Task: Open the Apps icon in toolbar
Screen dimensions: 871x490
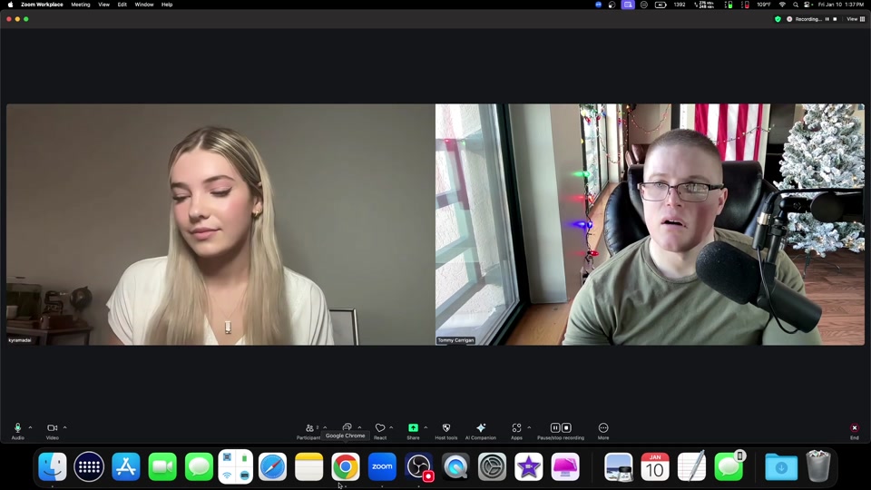Action: coord(516,427)
